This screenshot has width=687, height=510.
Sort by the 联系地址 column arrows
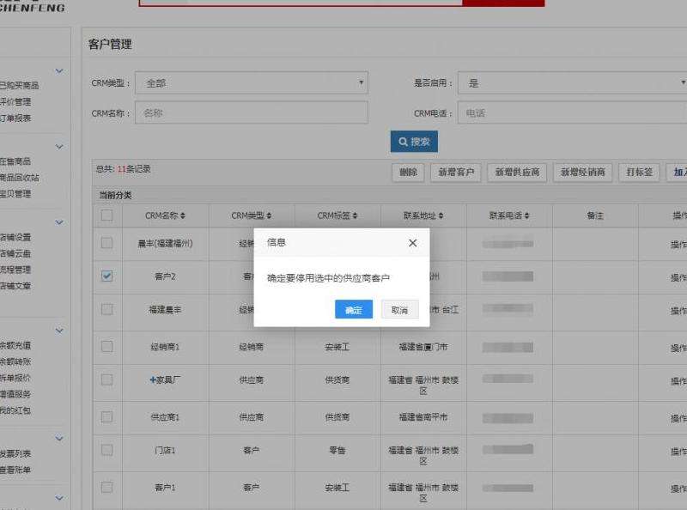(441, 216)
